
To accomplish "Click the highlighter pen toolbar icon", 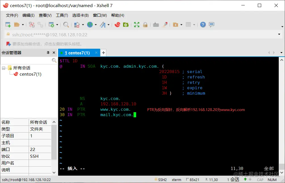I will tap(165, 25).
